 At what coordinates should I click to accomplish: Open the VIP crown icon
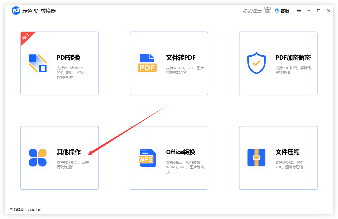[x=267, y=10]
